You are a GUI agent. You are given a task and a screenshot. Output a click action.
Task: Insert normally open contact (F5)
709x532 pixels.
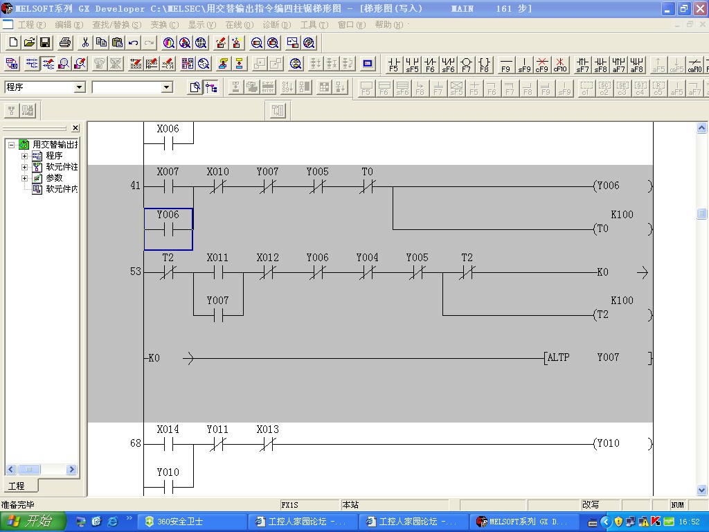[394, 64]
